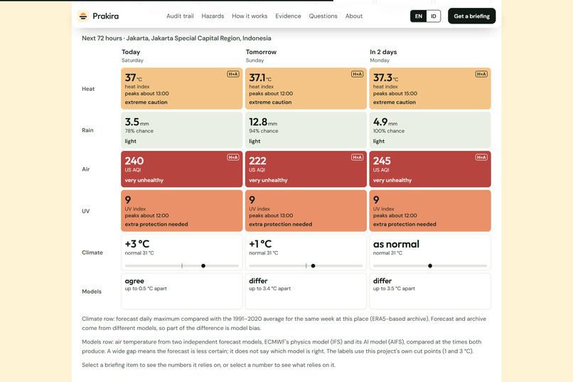Switch language to ID
The height and width of the screenshot is (382, 573).
tap(434, 16)
